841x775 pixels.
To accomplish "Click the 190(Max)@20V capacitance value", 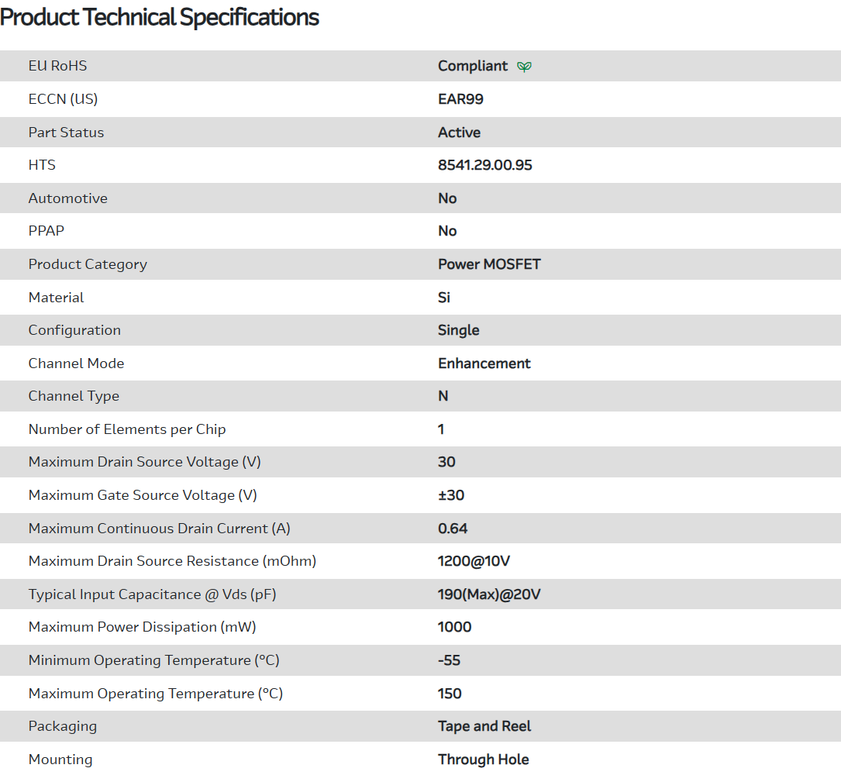I will click(489, 594).
